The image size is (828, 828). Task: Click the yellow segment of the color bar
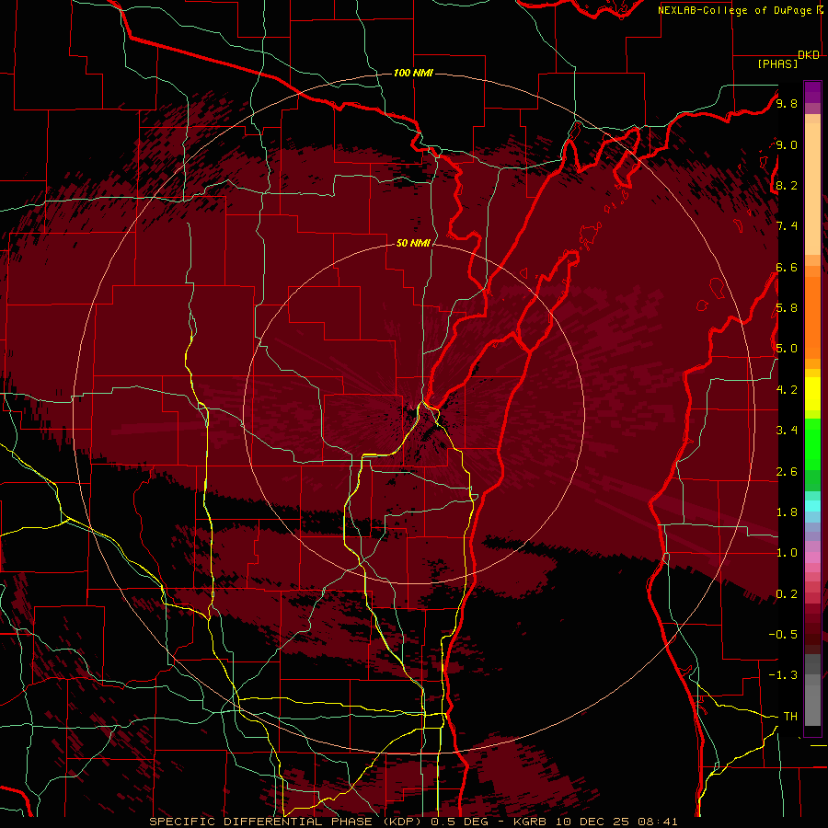[812, 394]
